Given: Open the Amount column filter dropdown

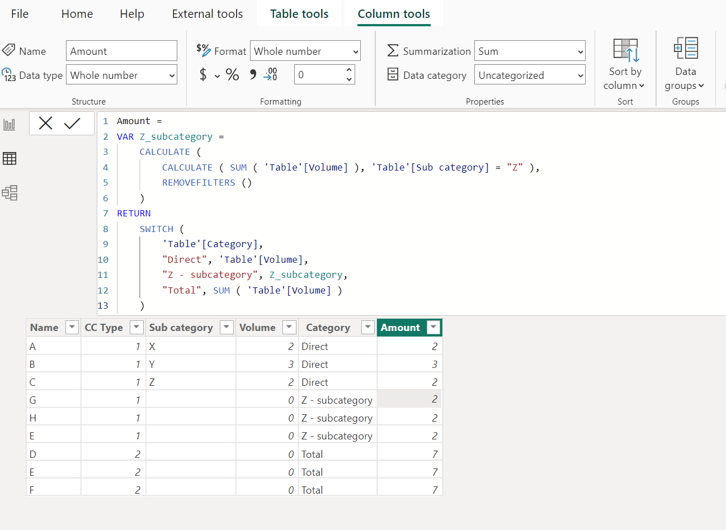Looking at the screenshot, I should point(433,327).
